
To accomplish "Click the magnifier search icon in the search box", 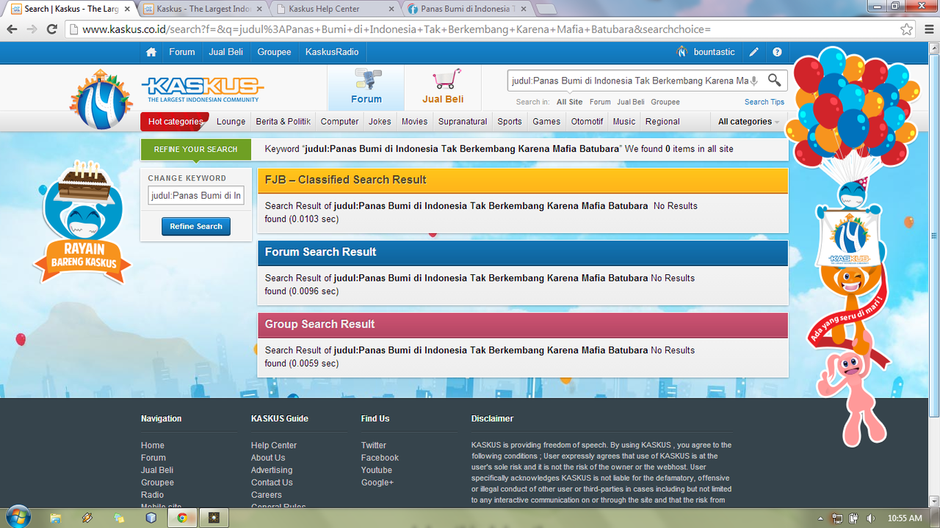I will pyautogui.click(x=774, y=80).
